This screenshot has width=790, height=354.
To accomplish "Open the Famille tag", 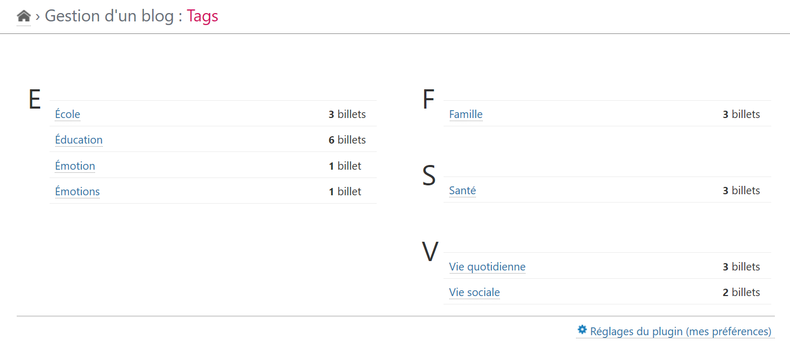I will (466, 114).
